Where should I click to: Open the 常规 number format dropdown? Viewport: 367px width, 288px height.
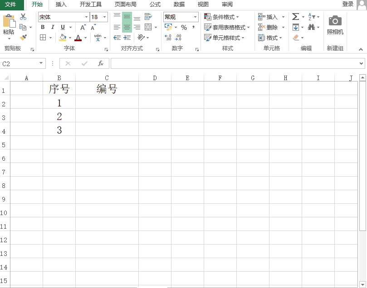195,17
